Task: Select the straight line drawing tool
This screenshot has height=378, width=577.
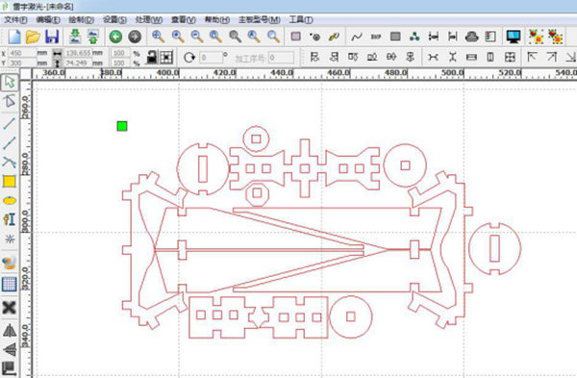Action: [10, 123]
